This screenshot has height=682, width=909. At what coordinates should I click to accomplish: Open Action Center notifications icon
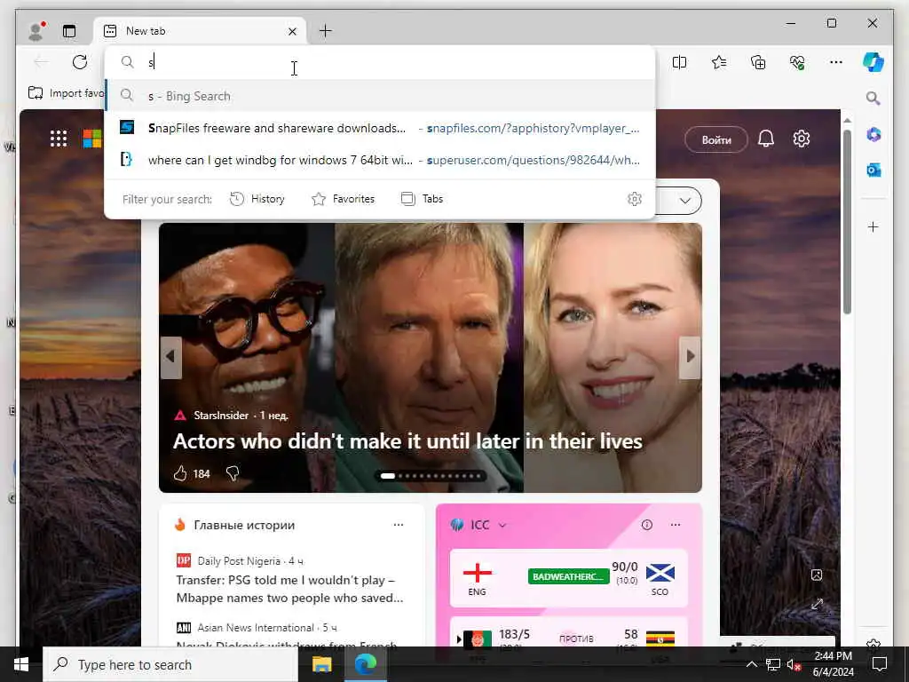[880, 664]
